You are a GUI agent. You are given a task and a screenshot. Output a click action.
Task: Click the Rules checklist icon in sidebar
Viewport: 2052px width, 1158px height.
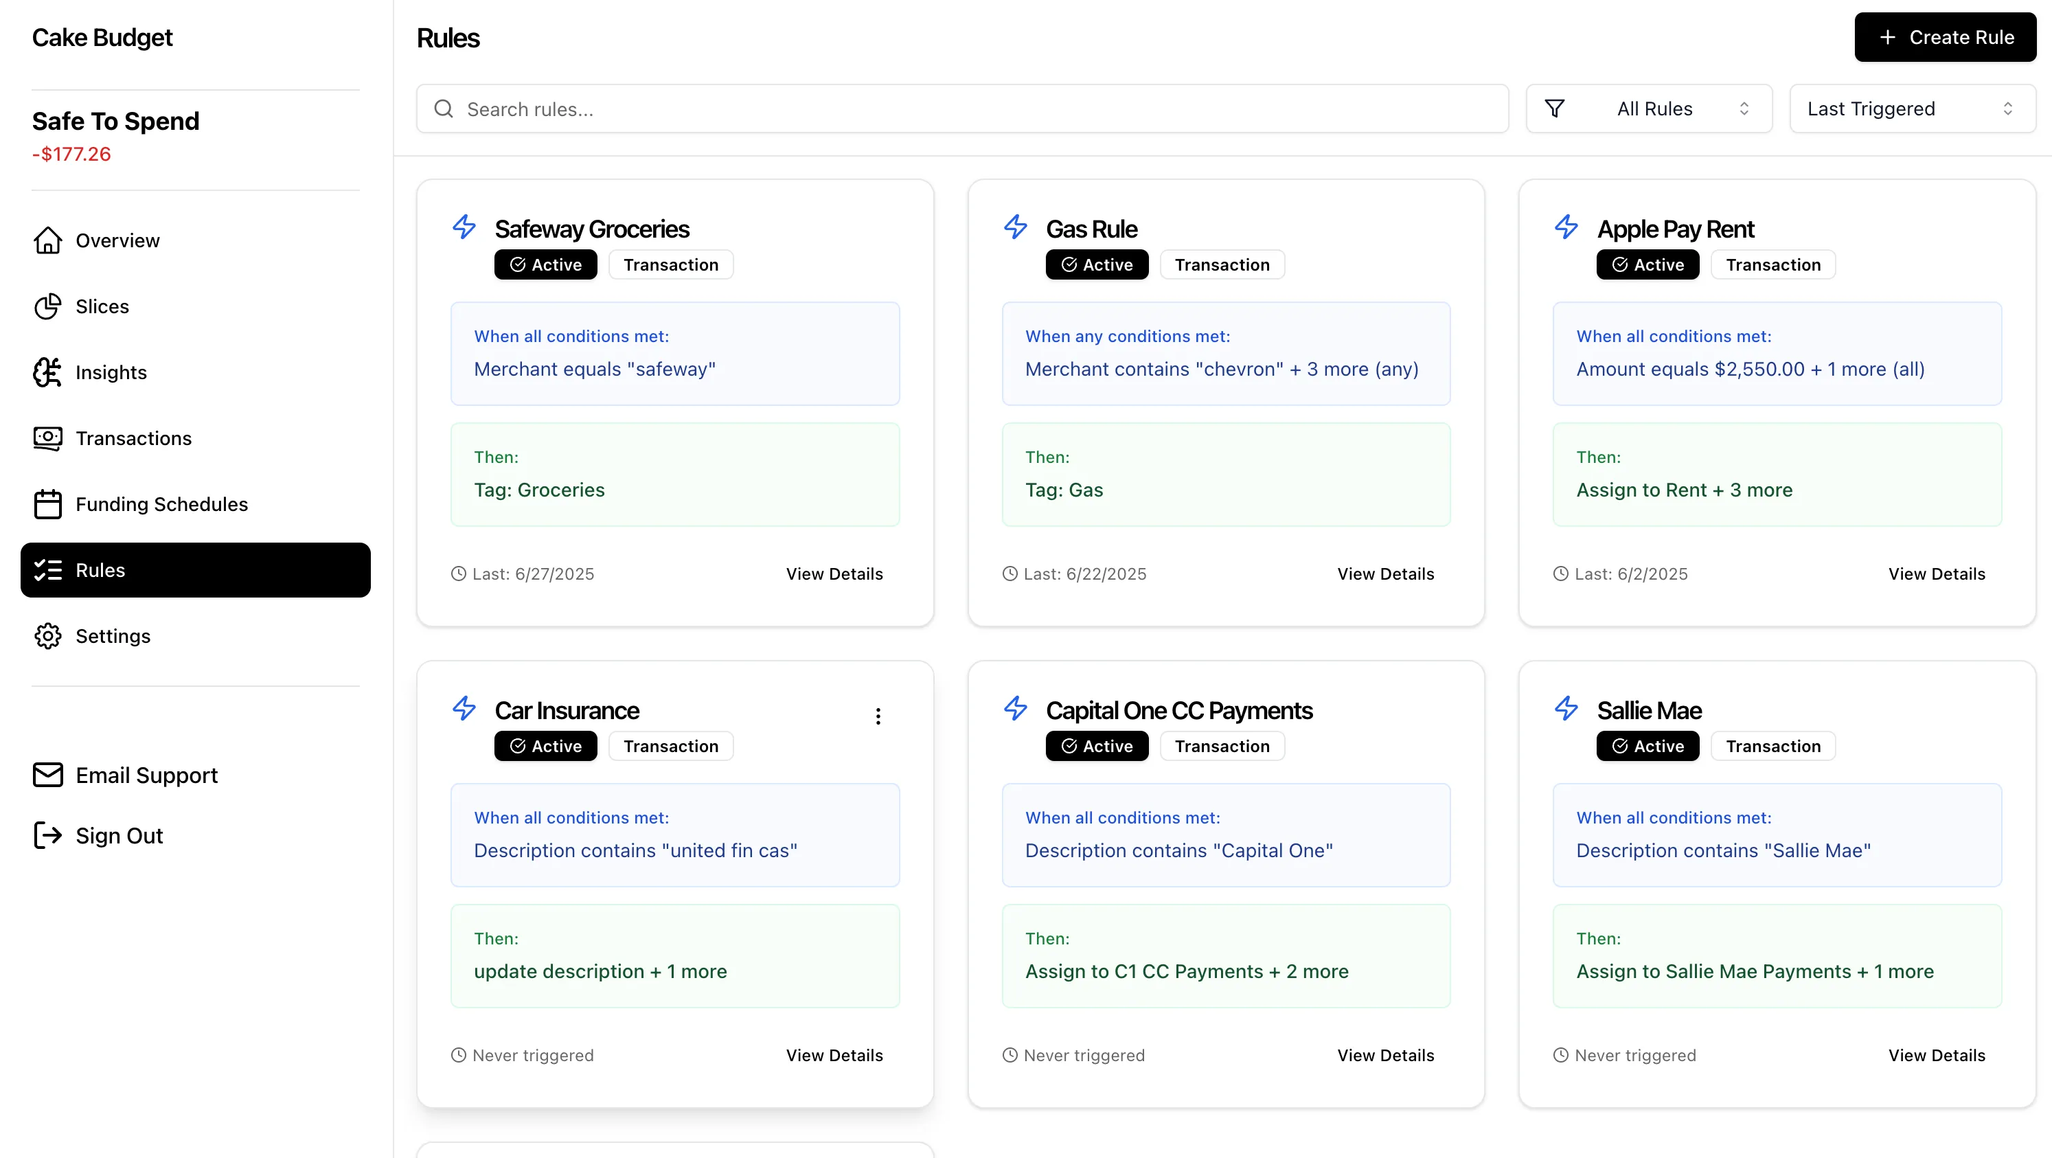[x=48, y=570]
